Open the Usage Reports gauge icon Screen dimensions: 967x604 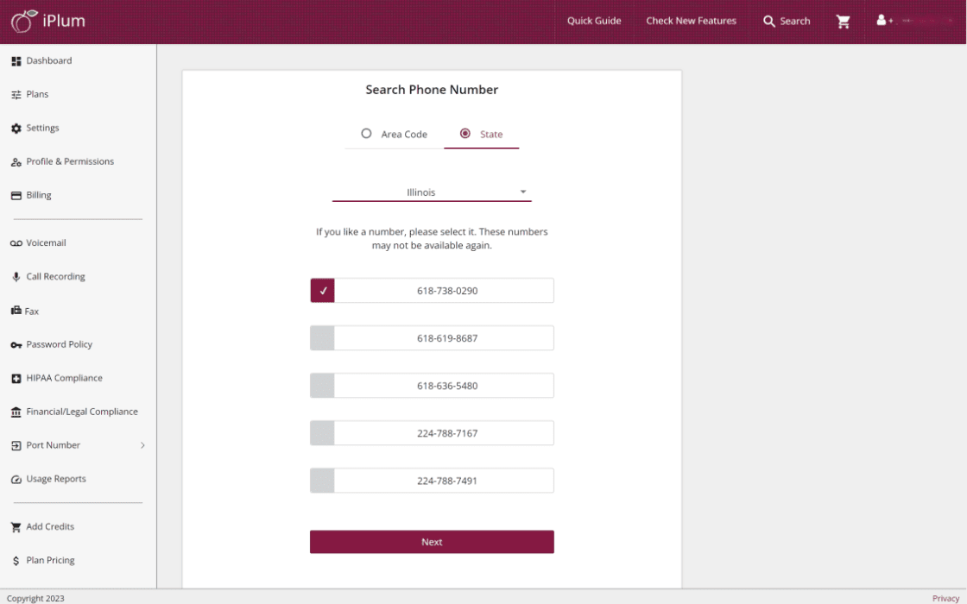(x=16, y=480)
